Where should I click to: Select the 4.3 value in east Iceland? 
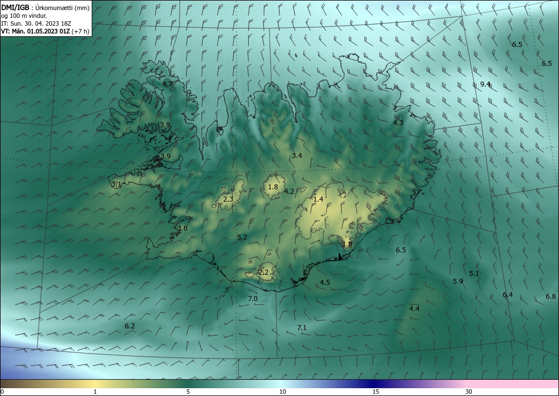click(398, 122)
